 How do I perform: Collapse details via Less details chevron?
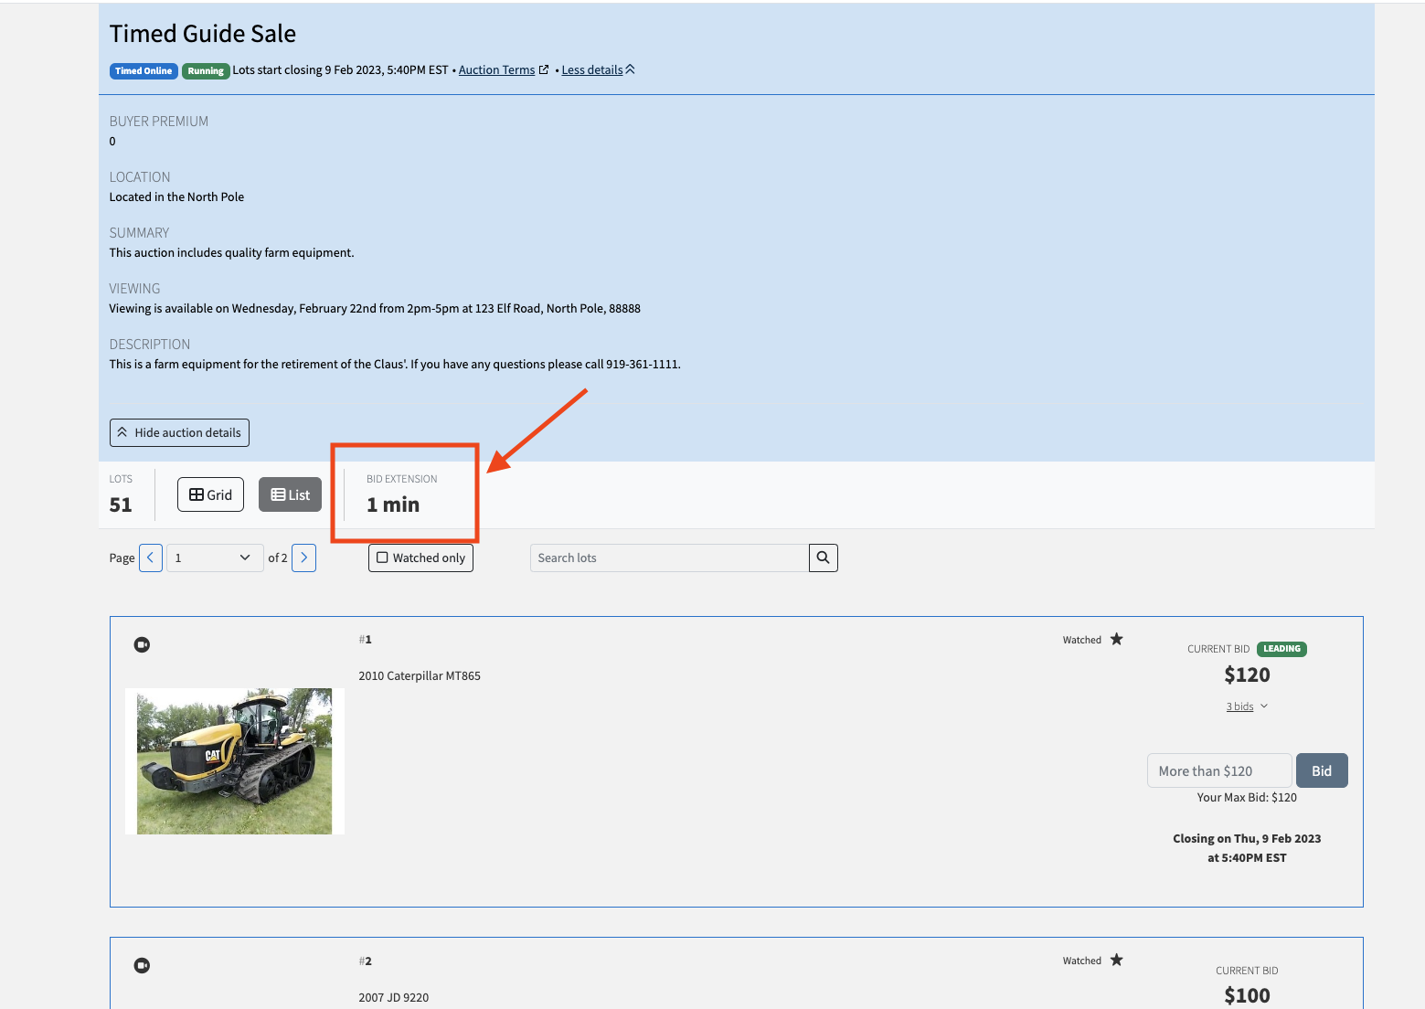[630, 69]
